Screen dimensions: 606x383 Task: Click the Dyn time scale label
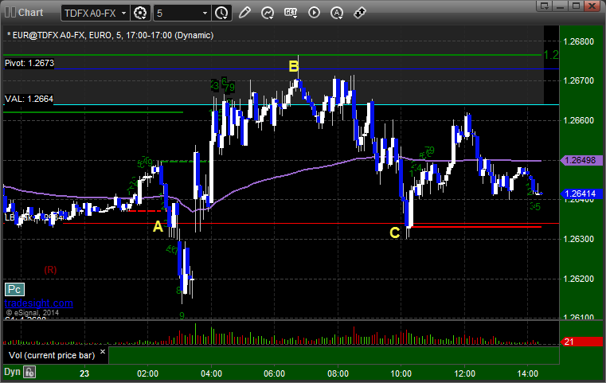(x=12, y=372)
